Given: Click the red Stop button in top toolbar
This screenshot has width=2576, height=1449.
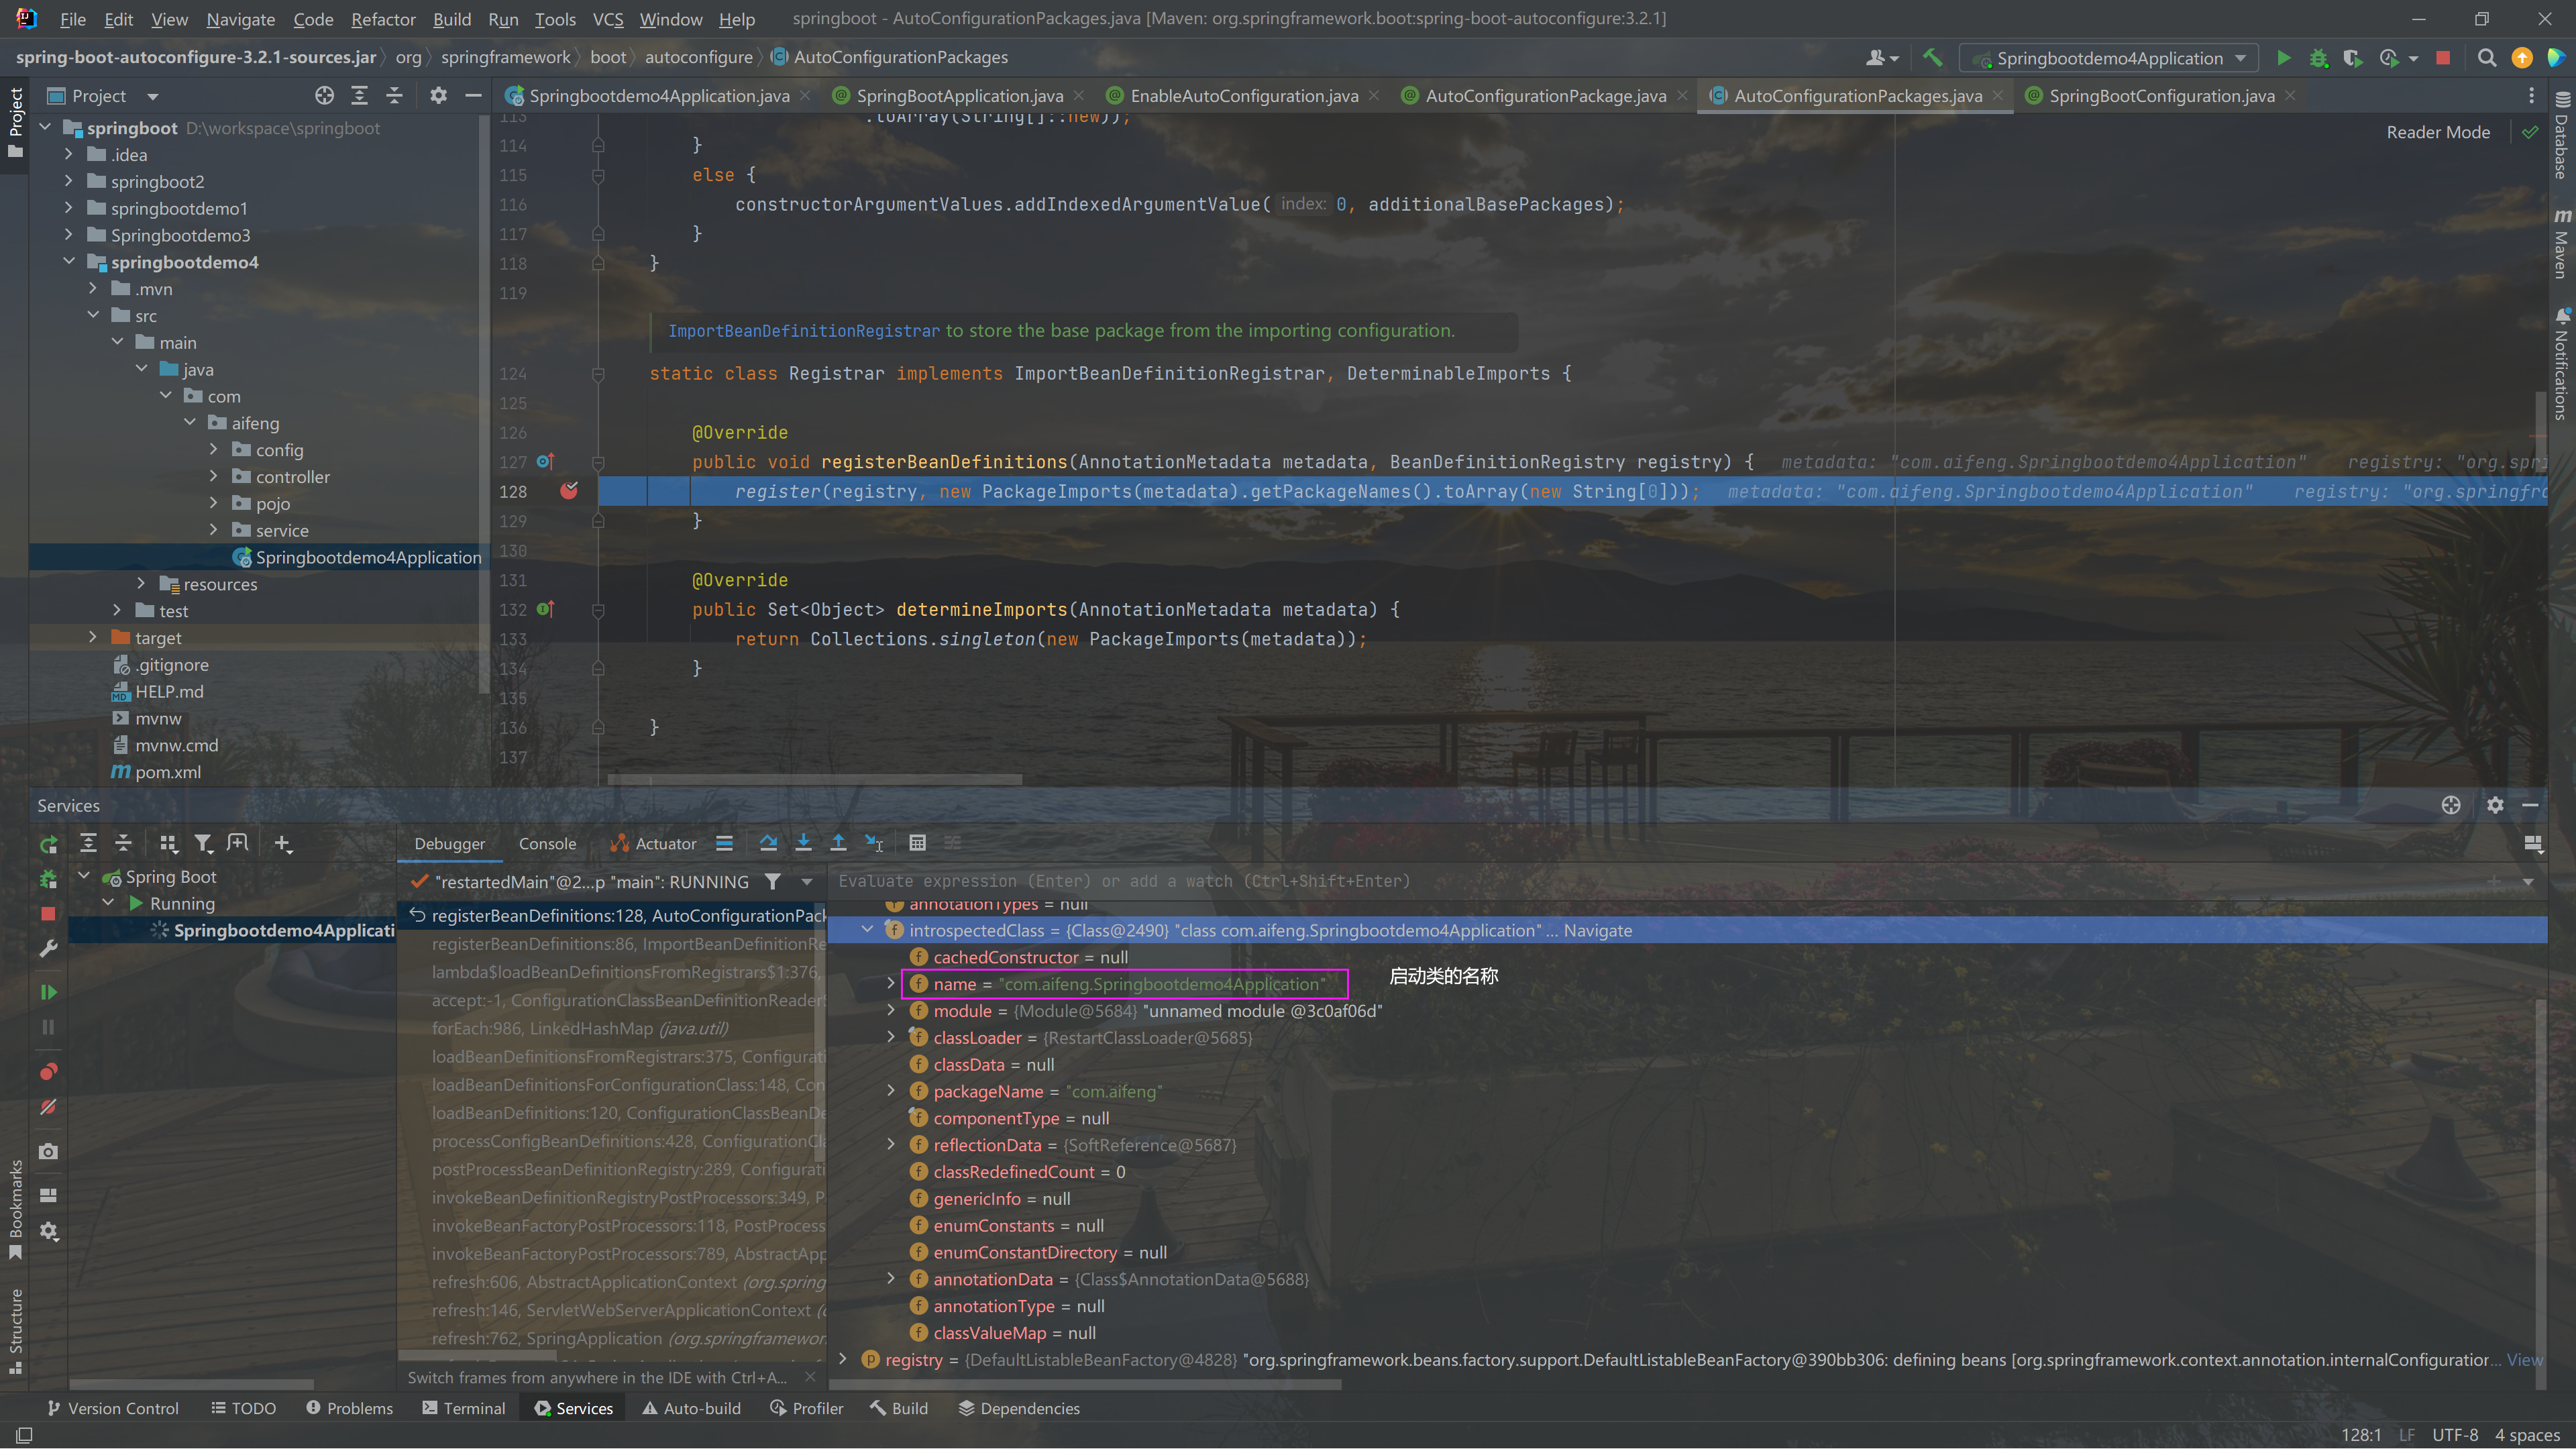Looking at the screenshot, I should pos(2443,58).
